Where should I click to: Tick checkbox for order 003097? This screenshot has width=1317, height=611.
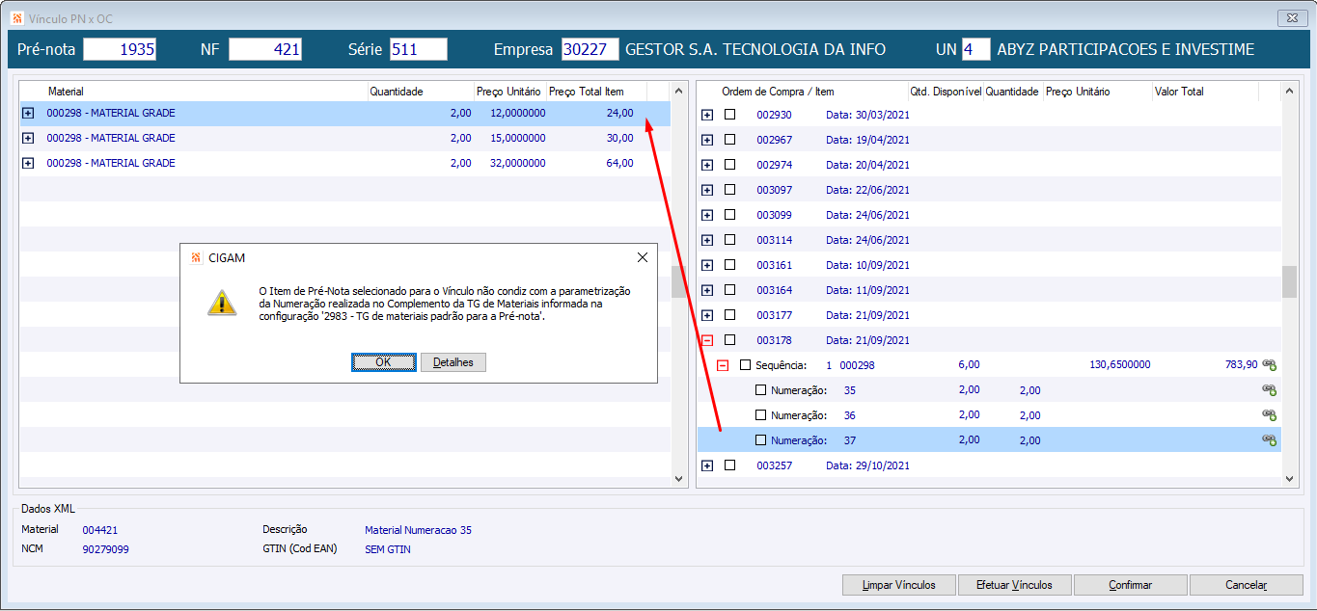(730, 189)
